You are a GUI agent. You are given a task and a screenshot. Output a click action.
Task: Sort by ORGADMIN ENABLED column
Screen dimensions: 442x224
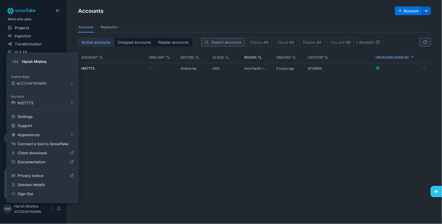point(394,57)
